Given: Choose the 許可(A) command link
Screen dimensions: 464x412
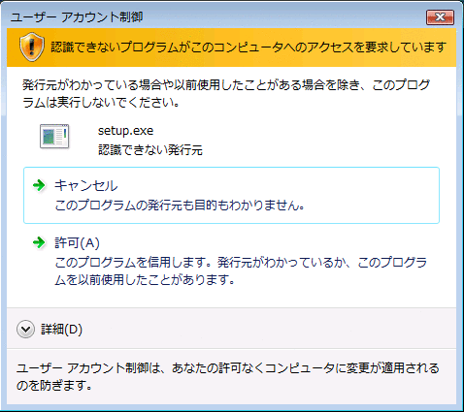Looking at the screenshot, I should (231, 262).
